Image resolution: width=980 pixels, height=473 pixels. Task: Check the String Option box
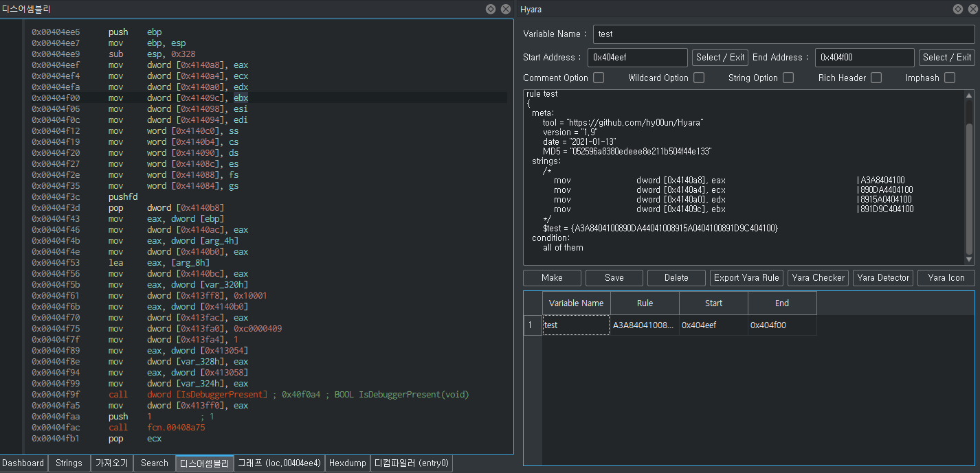pos(788,78)
